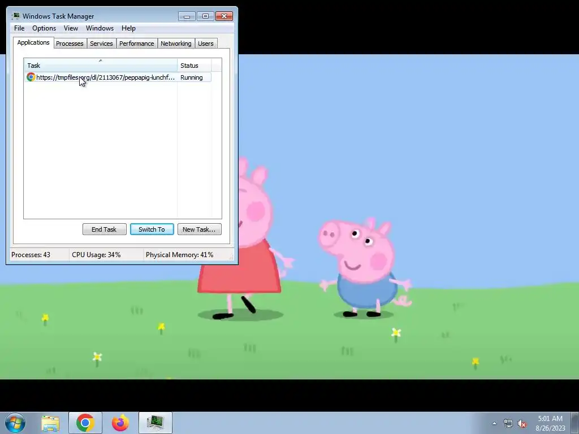Image resolution: width=579 pixels, height=434 pixels.
Task: Open the Windows menu
Action: tap(100, 28)
